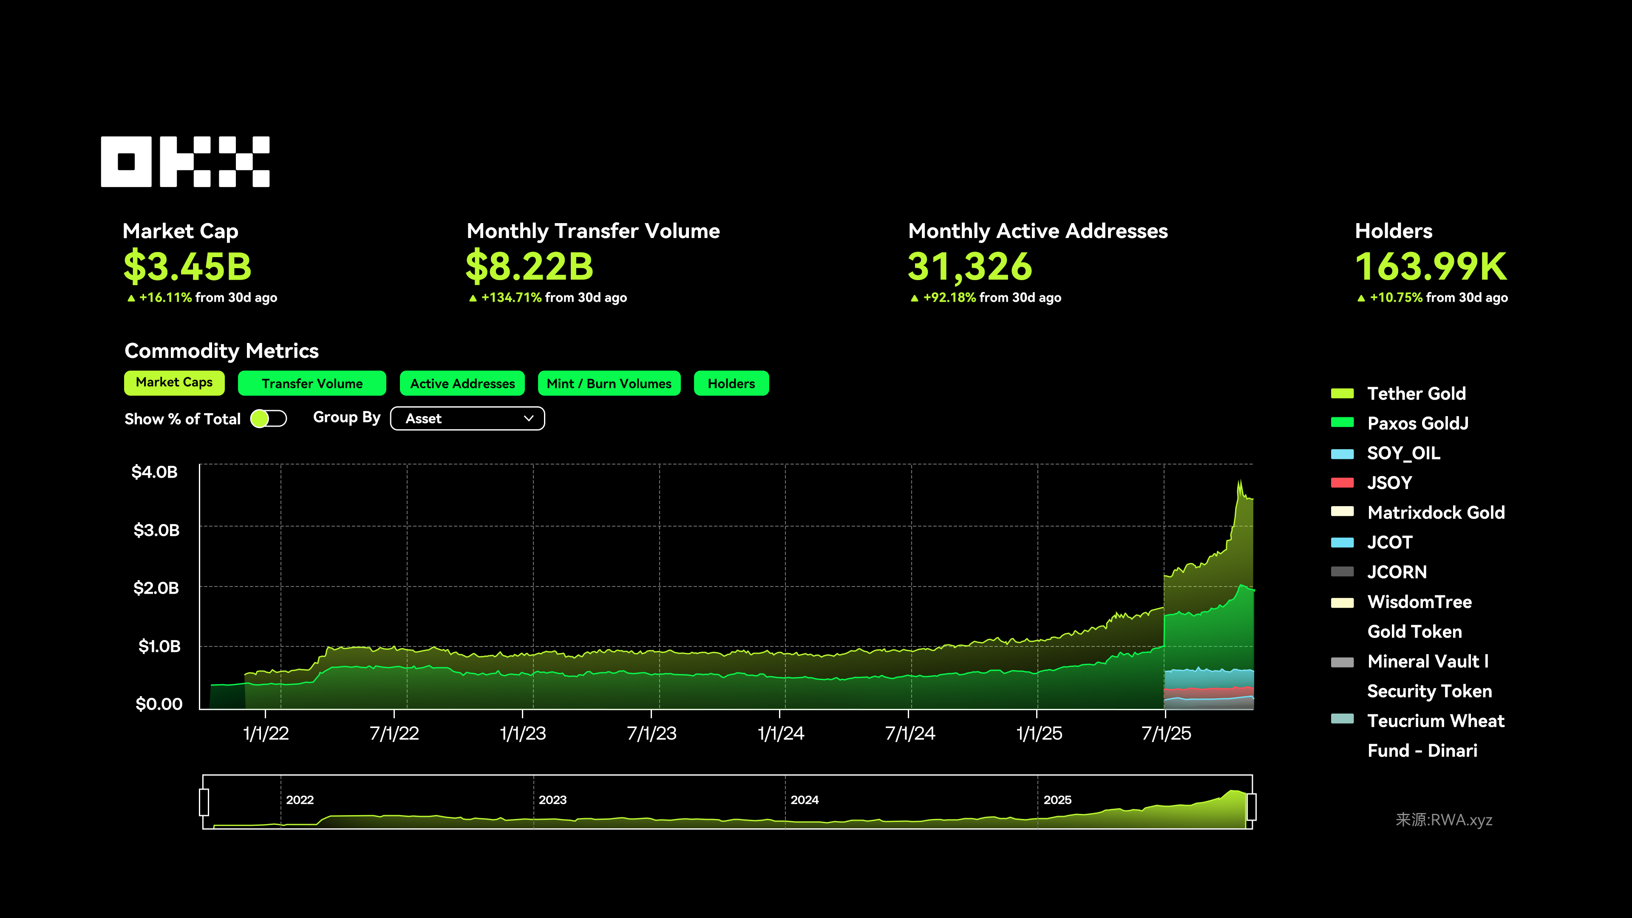The image size is (1632, 918).
Task: Click the SOY_OIL legend color icon
Action: [1342, 453]
